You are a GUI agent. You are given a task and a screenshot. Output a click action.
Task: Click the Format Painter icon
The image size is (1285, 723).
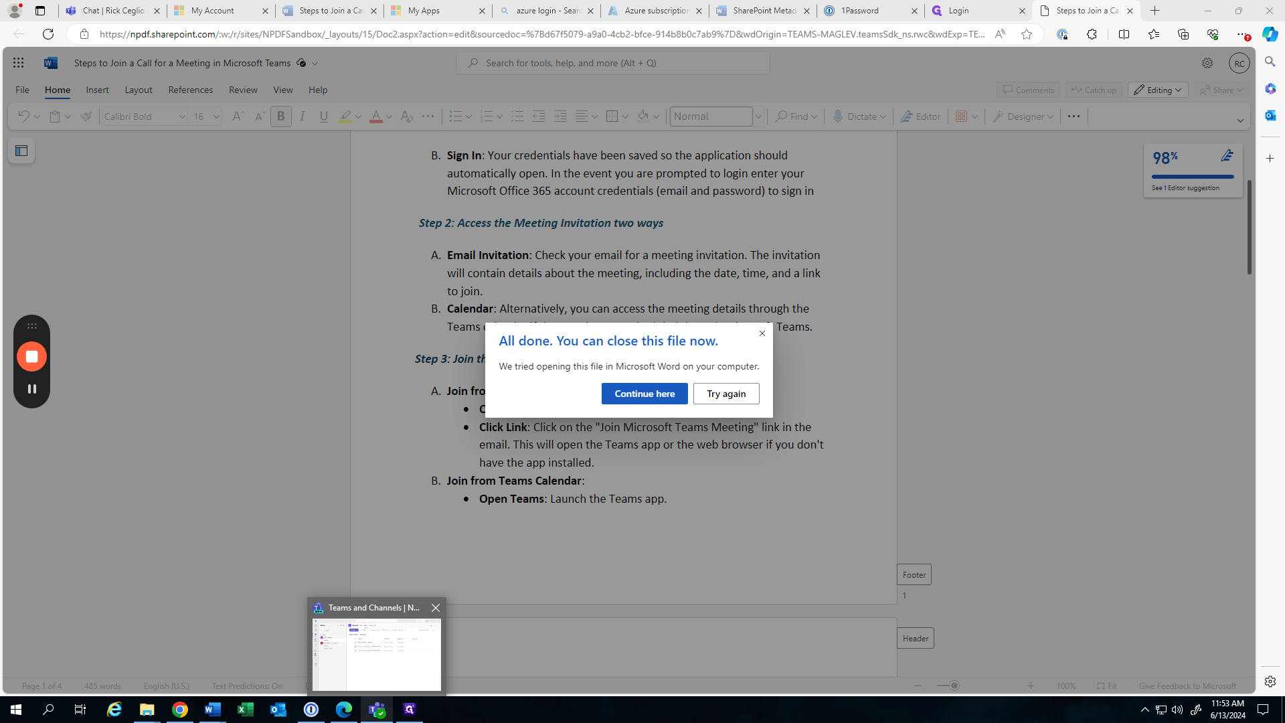(86, 116)
